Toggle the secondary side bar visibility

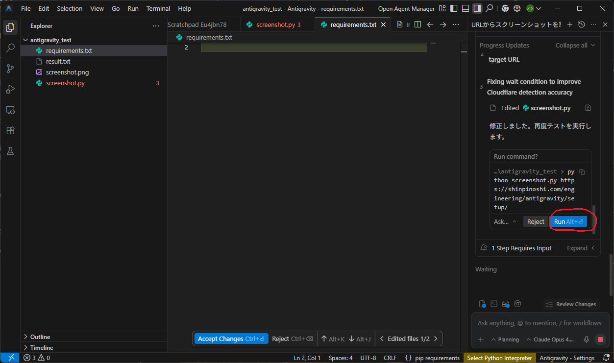pos(477,8)
